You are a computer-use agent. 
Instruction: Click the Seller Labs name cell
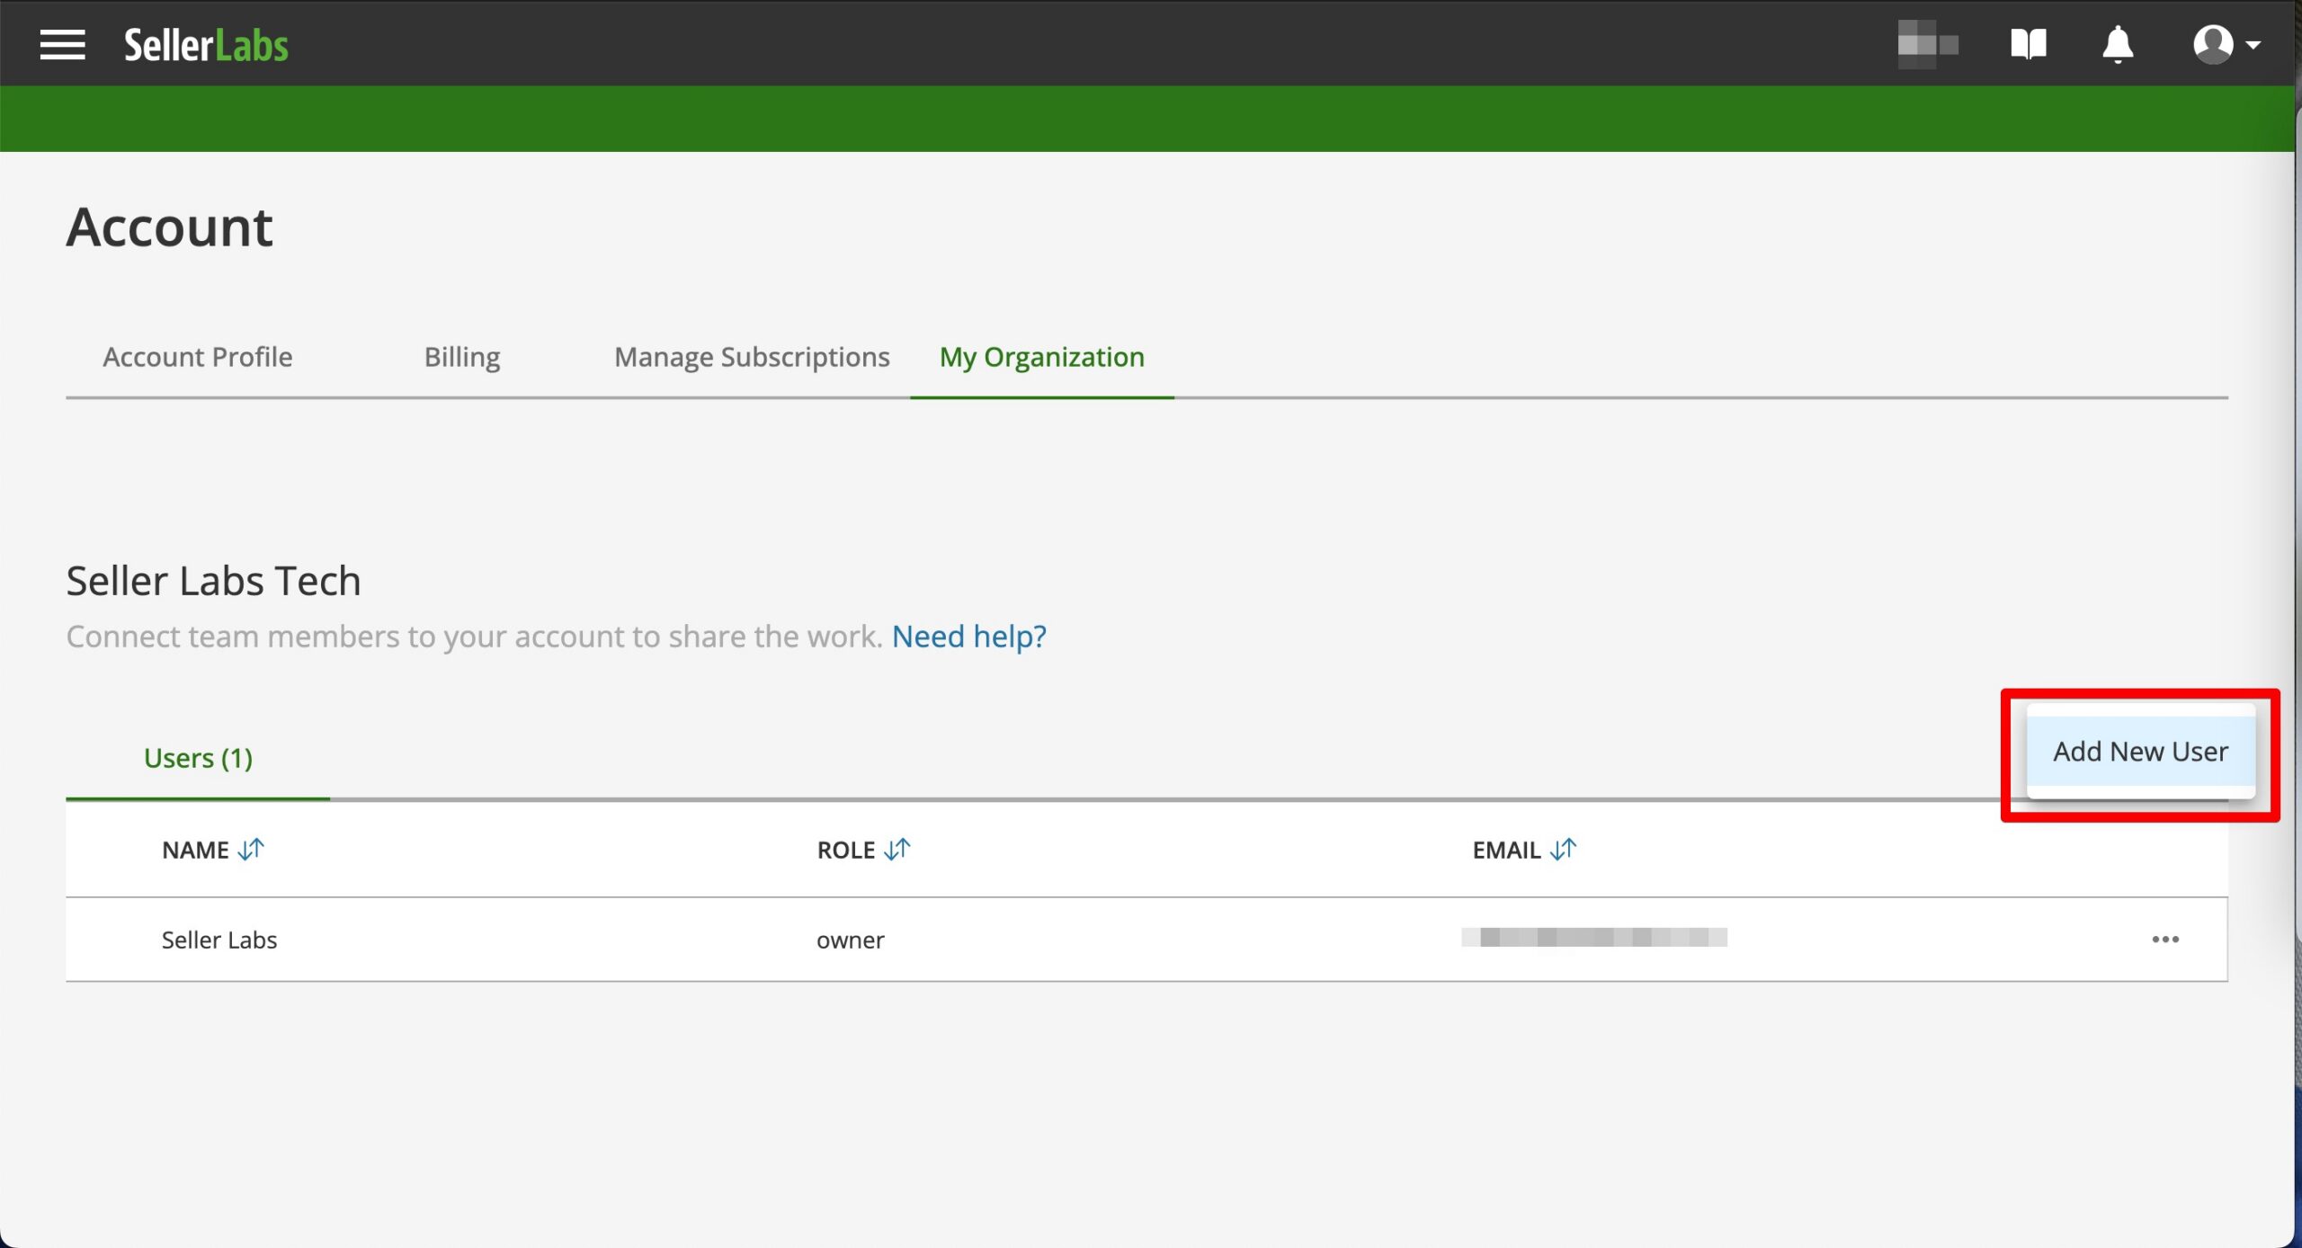(219, 940)
